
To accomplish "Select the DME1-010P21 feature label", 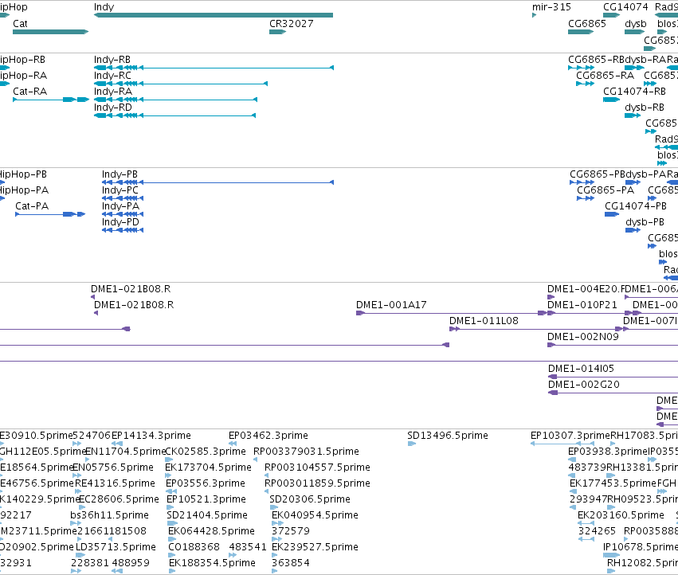I will tap(582, 305).
